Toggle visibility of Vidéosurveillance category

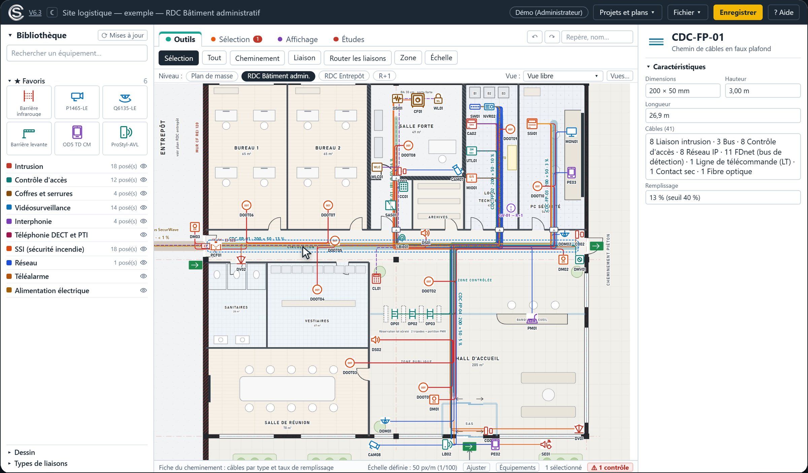pos(143,208)
